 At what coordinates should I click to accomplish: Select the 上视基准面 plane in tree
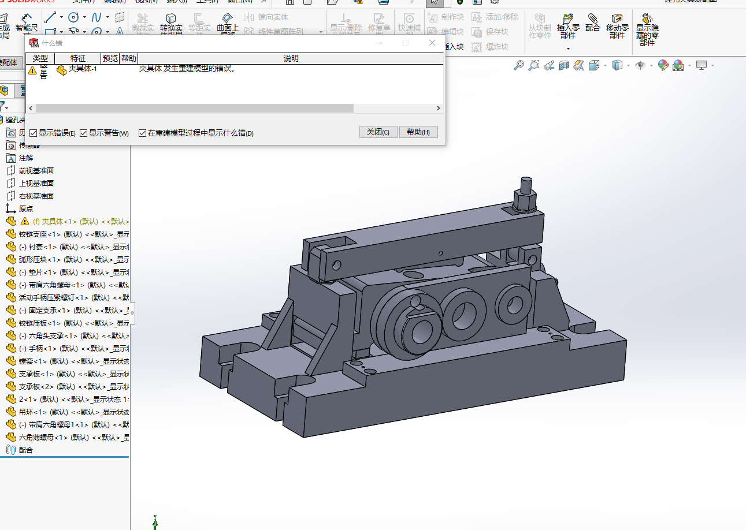[x=36, y=183]
